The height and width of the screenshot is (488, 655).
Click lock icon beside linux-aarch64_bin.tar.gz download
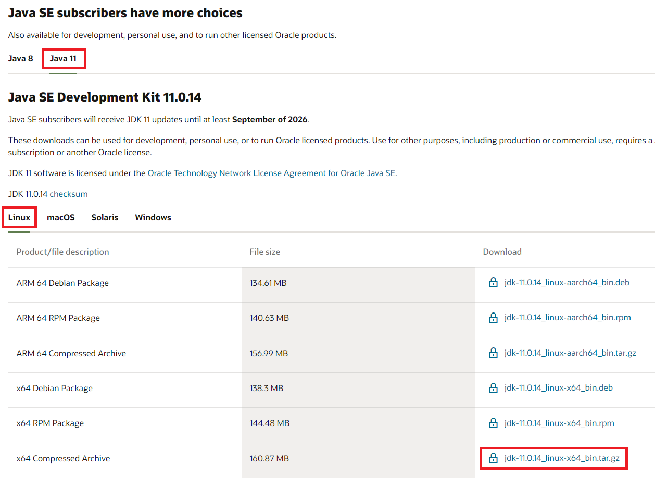coord(493,353)
